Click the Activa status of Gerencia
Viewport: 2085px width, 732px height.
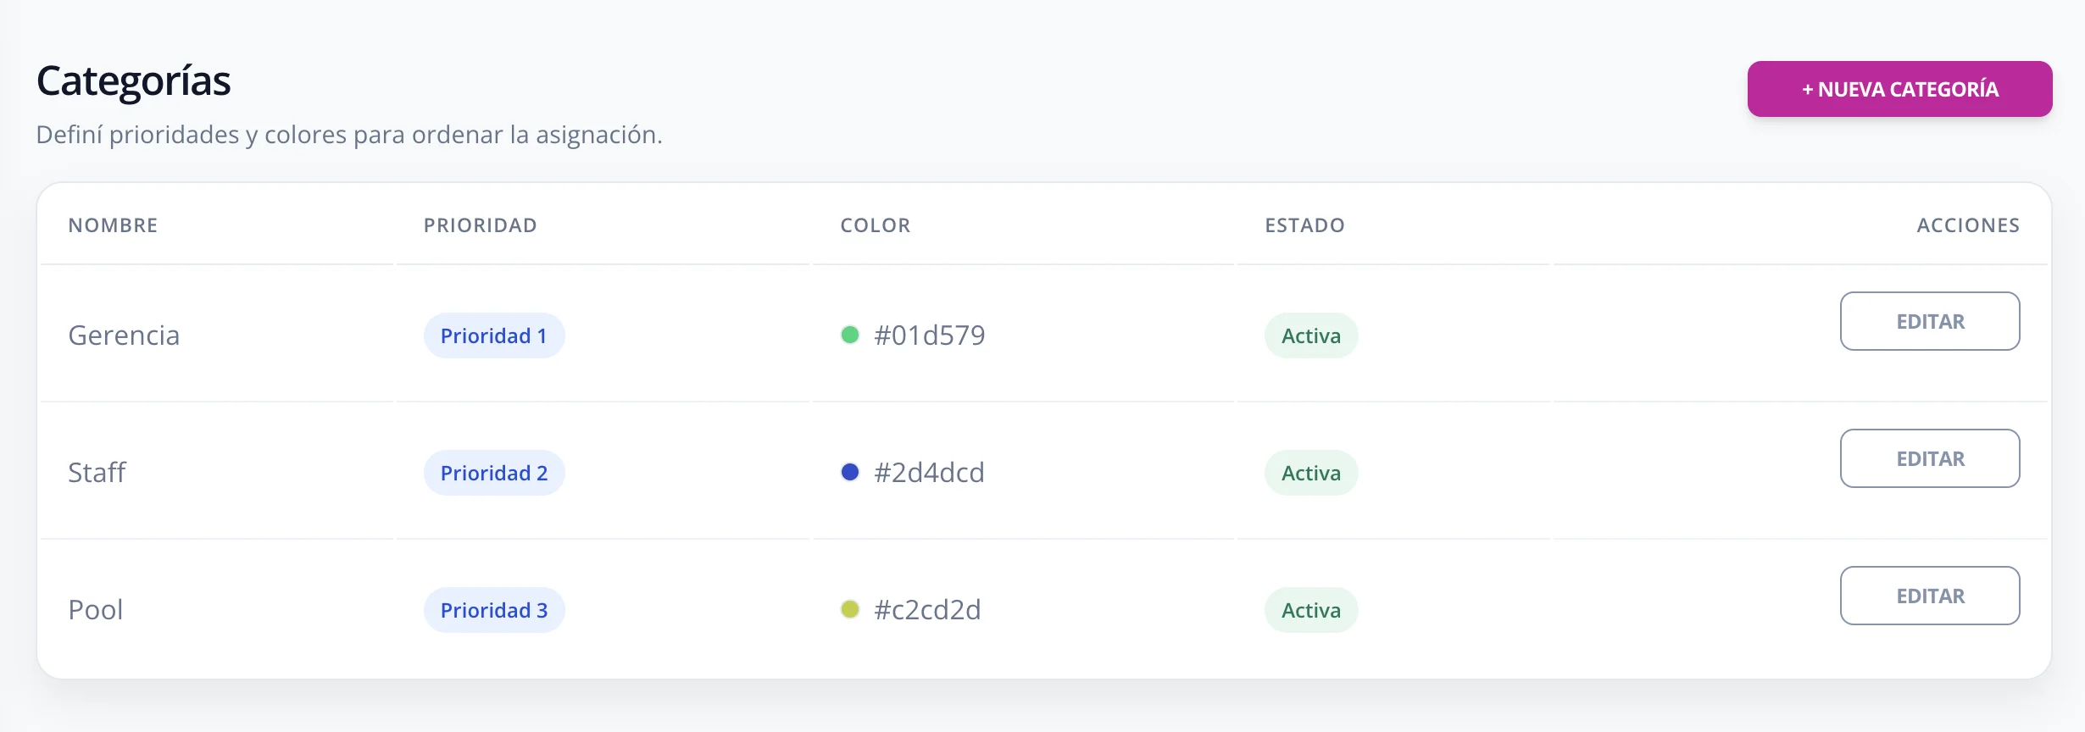1311,335
